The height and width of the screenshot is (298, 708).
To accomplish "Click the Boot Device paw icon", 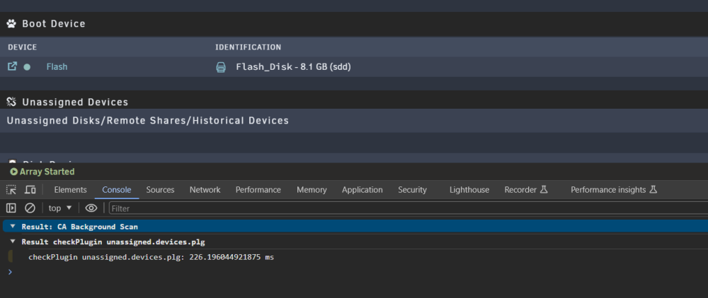I will point(11,23).
